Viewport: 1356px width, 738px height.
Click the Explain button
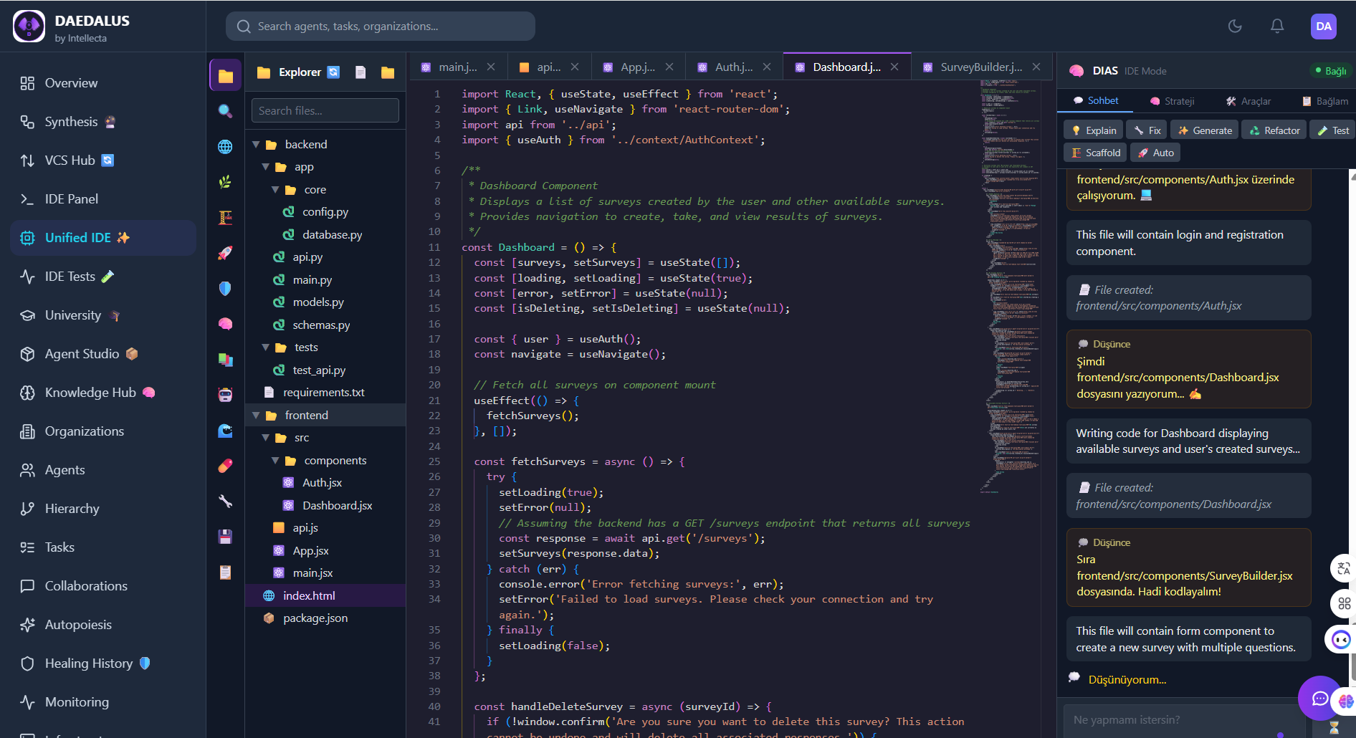(1094, 130)
